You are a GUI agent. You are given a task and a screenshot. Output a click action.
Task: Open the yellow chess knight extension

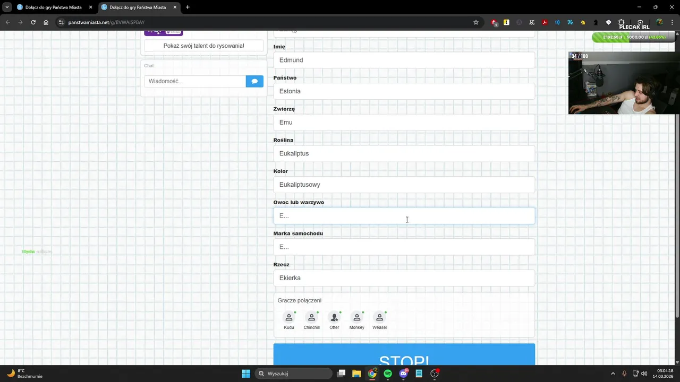pos(583,22)
